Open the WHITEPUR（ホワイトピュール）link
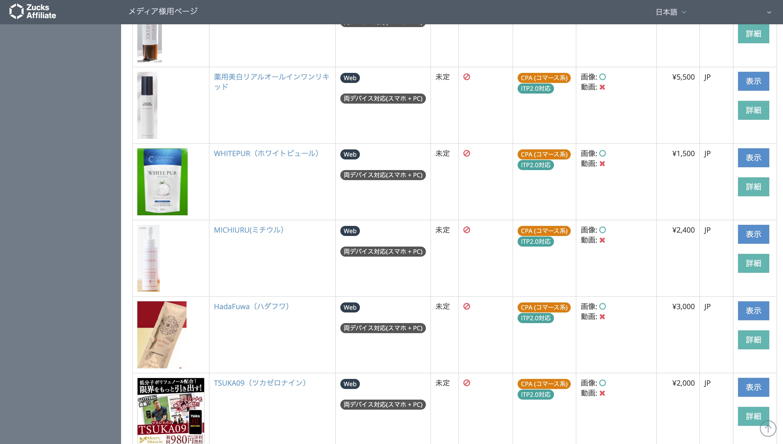The height and width of the screenshot is (444, 783). pyautogui.click(x=266, y=153)
